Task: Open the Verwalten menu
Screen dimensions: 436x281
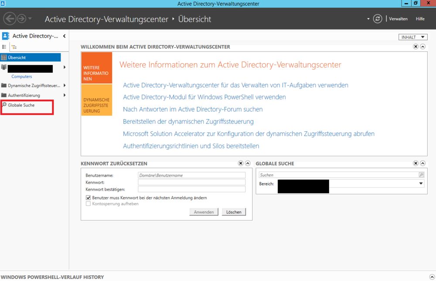Action: tap(398, 19)
